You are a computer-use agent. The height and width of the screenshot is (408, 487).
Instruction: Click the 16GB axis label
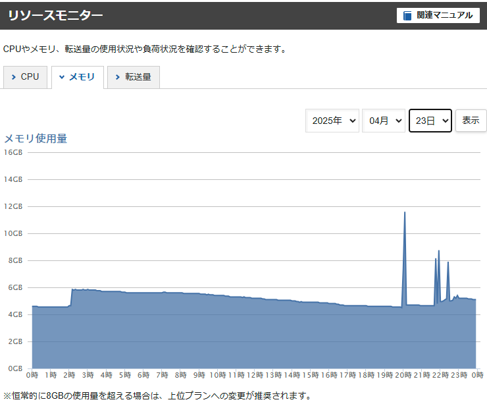coord(13,152)
